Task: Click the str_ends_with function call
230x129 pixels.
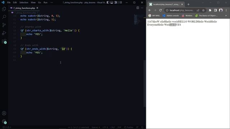Action: pos(36,49)
